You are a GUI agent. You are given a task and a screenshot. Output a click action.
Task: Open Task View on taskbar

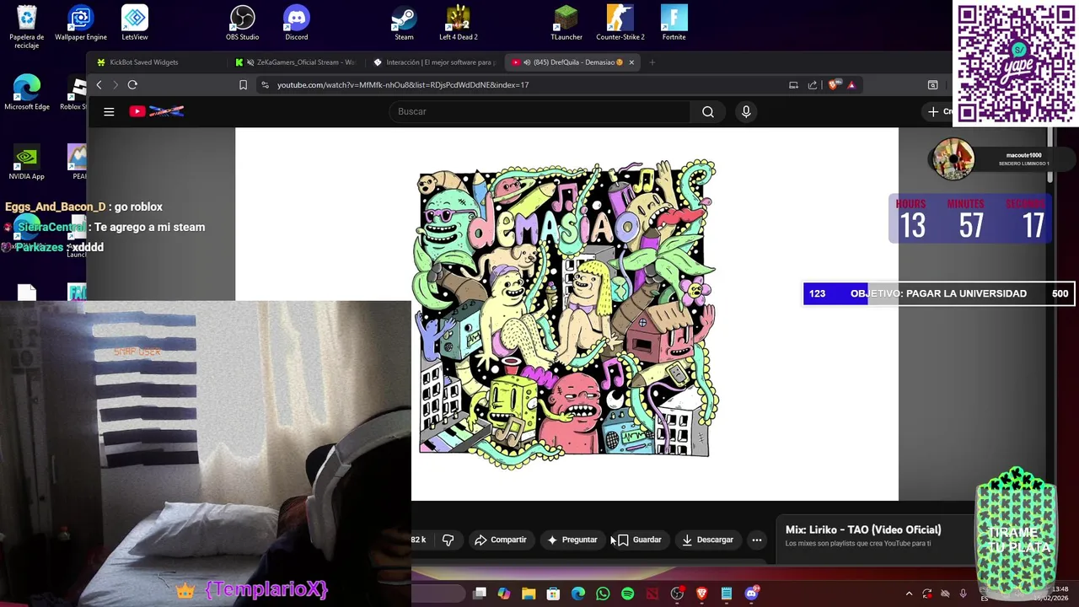point(480,594)
